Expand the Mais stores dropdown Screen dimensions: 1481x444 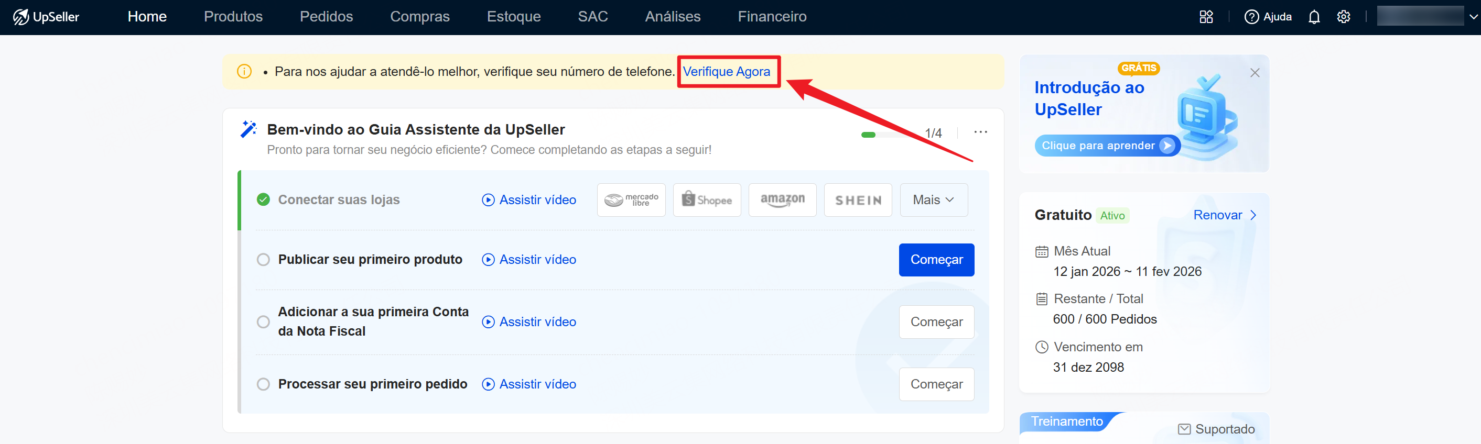[x=933, y=200]
